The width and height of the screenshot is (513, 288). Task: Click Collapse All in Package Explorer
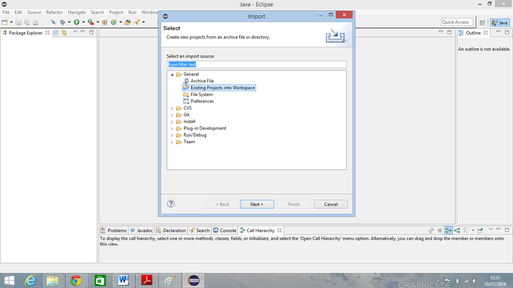(x=56, y=33)
